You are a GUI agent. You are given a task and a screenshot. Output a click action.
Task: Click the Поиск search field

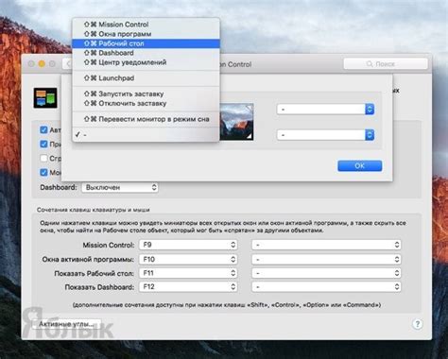point(386,64)
